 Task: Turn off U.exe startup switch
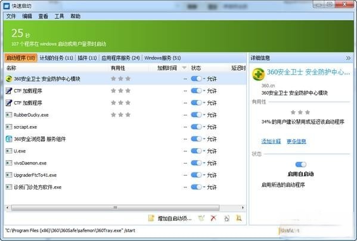pos(196,151)
